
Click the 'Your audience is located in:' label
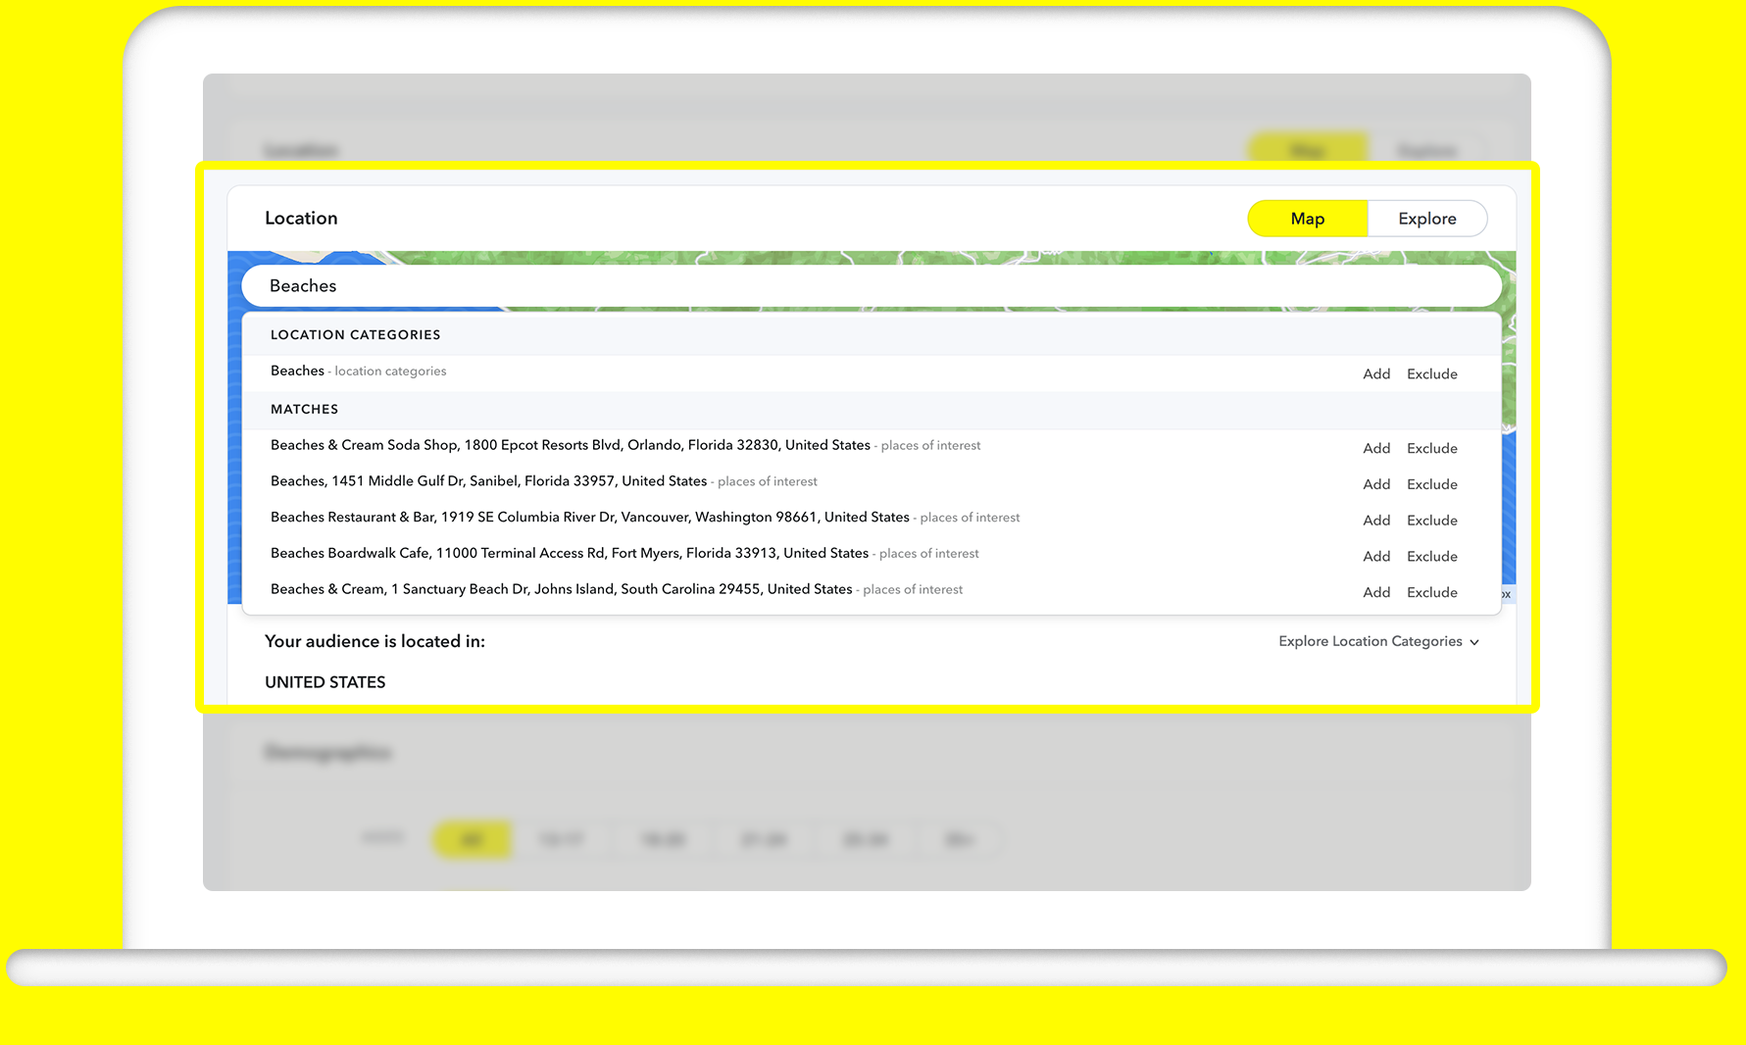coord(374,641)
